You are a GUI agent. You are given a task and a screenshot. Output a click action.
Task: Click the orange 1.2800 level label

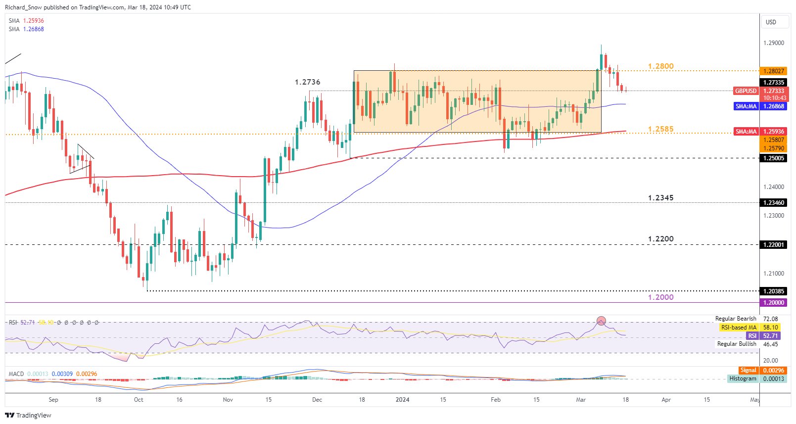point(661,66)
